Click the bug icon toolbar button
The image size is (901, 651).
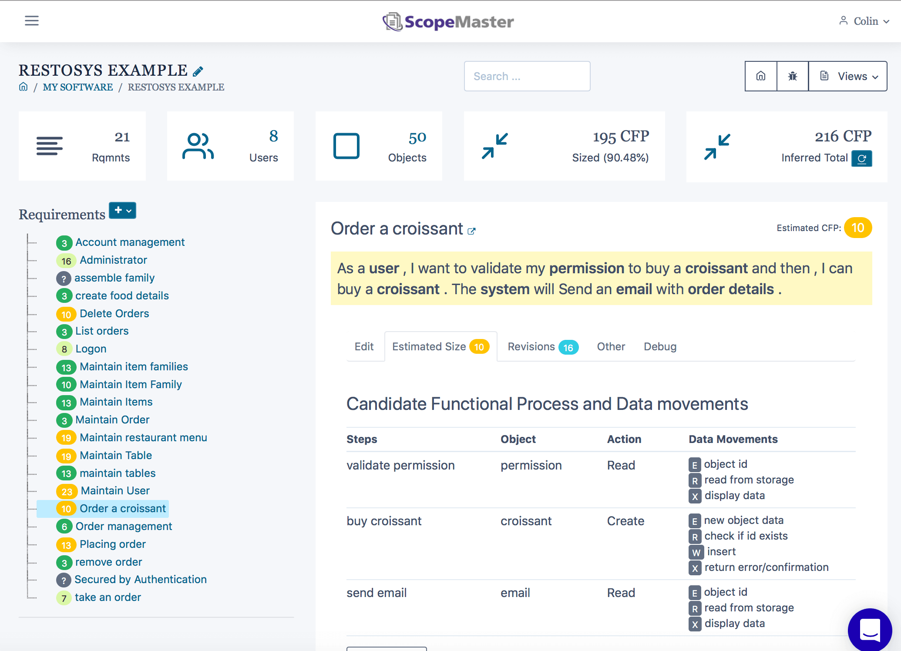point(793,76)
